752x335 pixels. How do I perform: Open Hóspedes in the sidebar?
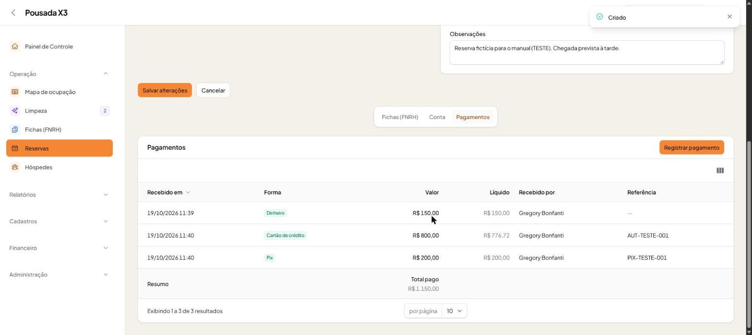(x=59, y=167)
